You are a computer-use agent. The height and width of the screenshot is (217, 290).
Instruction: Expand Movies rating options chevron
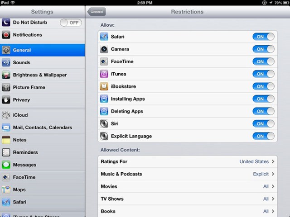click(273, 186)
